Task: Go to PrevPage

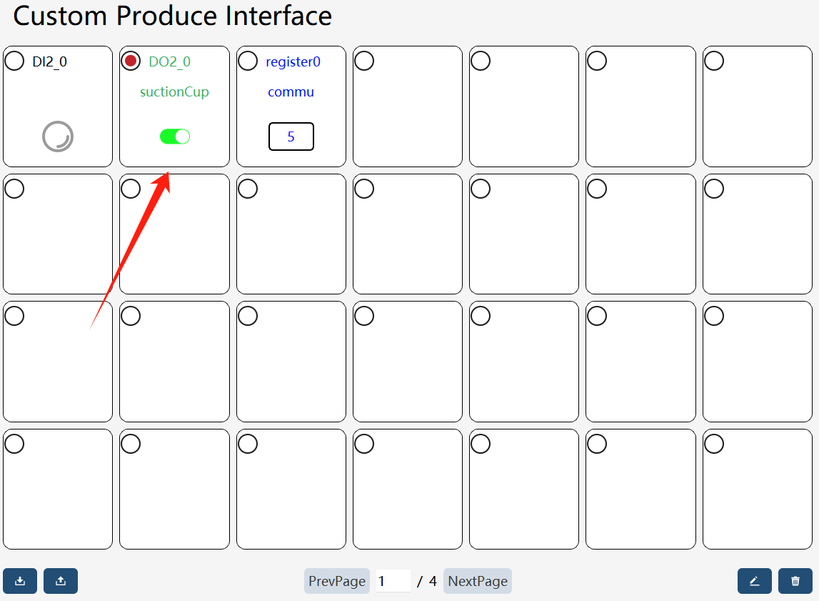Action: point(337,580)
